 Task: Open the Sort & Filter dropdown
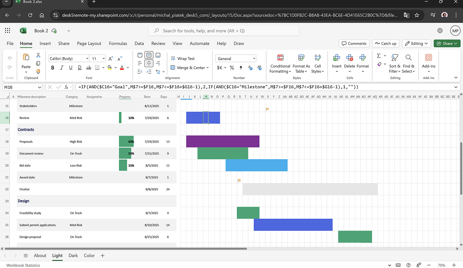[395, 63]
